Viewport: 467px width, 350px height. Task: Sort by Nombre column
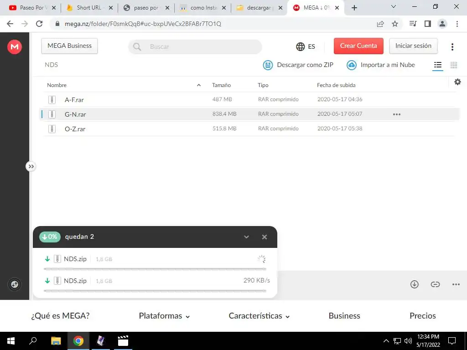tap(57, 85)
